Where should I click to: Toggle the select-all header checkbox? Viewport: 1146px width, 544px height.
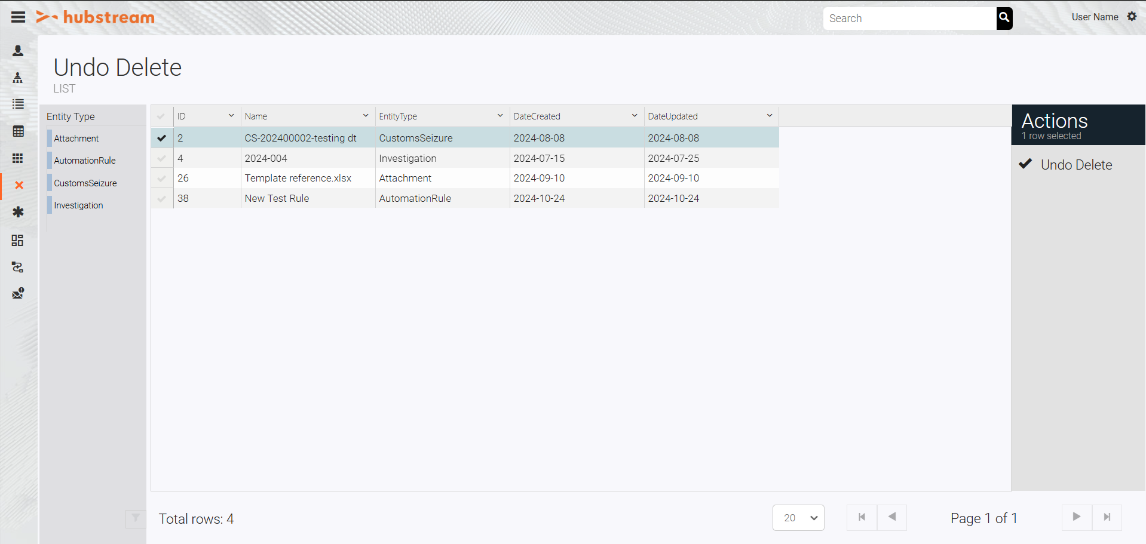[161, 116]
